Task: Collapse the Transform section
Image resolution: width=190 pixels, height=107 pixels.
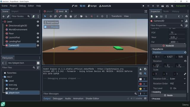Action: click(158, 49)
